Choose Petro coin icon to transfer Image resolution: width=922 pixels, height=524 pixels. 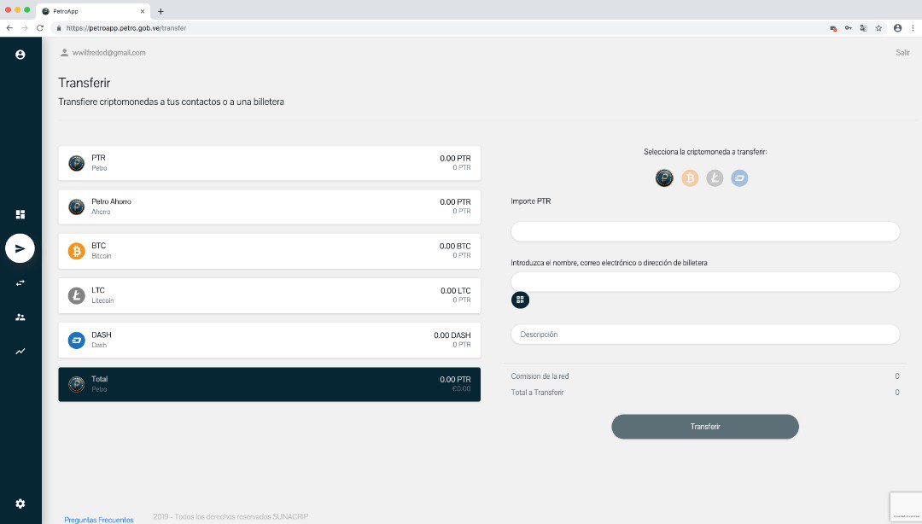coord(664,178)
